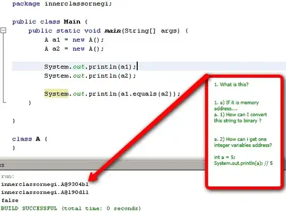286x215 pixels.
Task: Place cursor on A a2 = new A() line
Action: point(74,49)
